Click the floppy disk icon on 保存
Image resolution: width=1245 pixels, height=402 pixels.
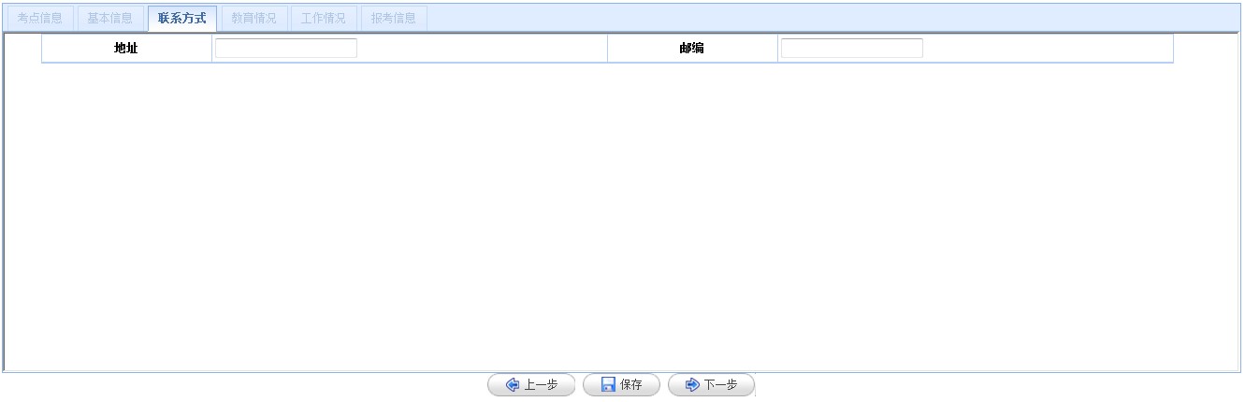pos(608,385)
